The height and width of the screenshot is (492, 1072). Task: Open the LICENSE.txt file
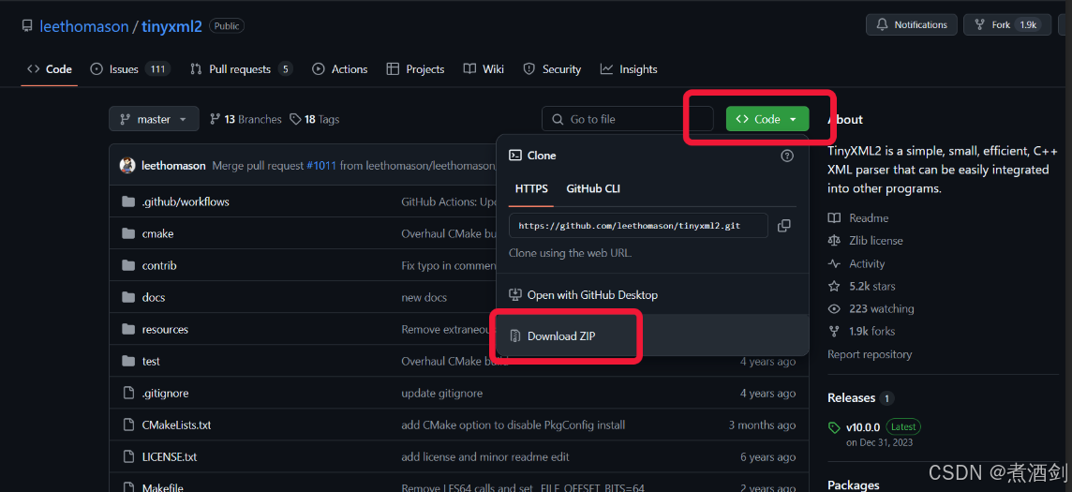coord(170,456)
